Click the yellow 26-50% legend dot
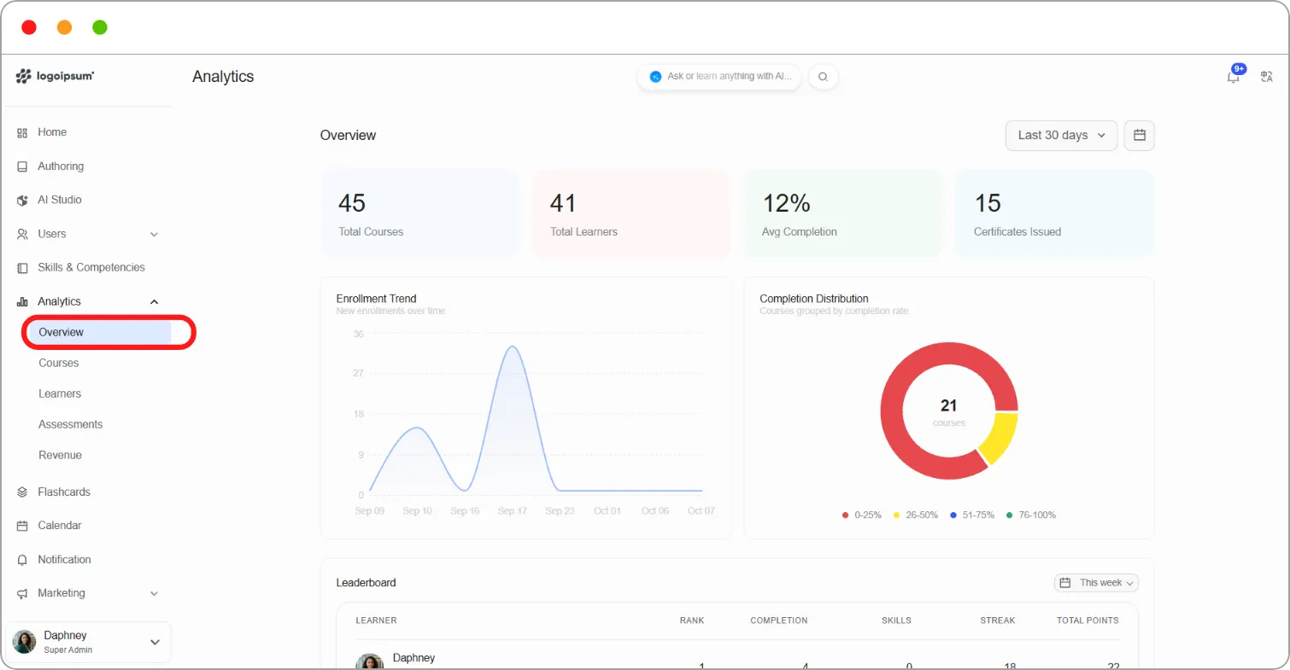 pos(896,516)
